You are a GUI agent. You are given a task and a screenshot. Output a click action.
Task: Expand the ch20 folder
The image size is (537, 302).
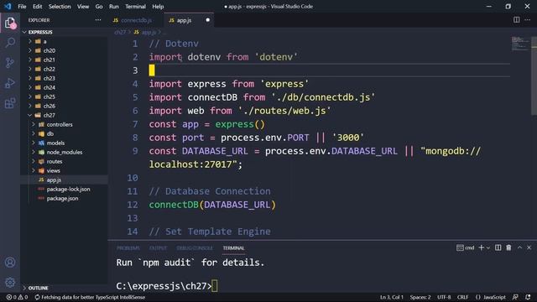click(30, 50)
